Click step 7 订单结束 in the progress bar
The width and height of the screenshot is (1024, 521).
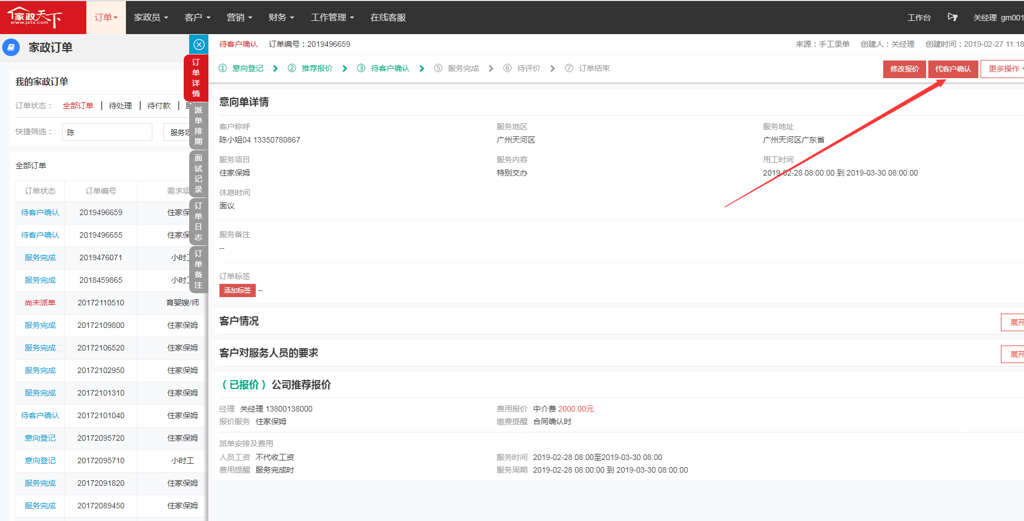(x=588, y=68)
